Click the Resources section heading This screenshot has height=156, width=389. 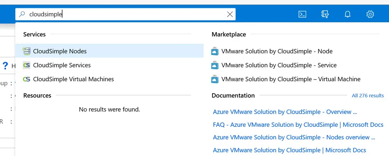[37, 95]
